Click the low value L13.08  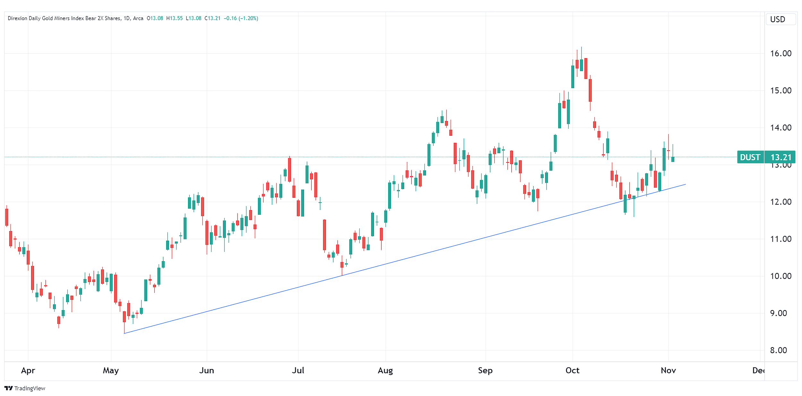point(193,18)
